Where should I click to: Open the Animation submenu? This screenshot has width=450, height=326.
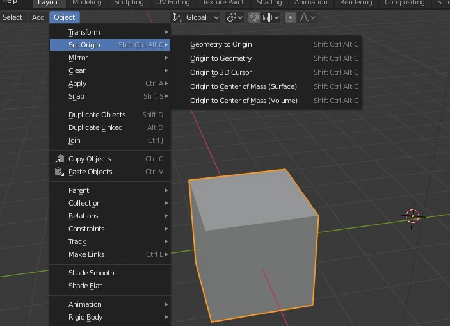(110, 304)
